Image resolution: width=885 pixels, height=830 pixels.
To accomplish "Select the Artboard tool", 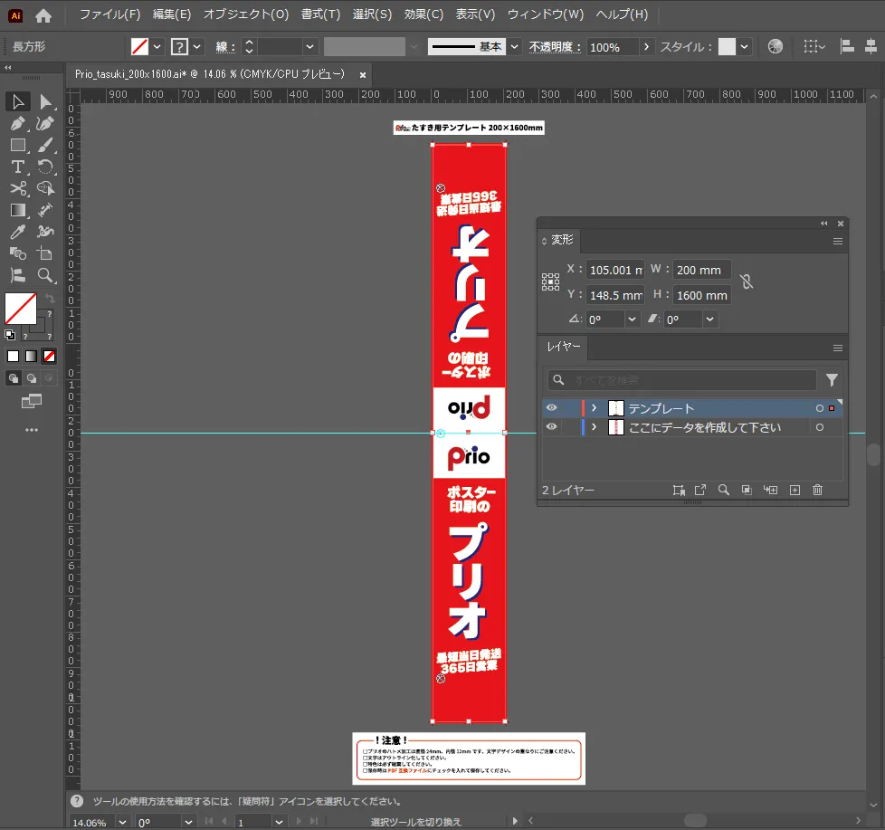I will click(x=45, y=253).
